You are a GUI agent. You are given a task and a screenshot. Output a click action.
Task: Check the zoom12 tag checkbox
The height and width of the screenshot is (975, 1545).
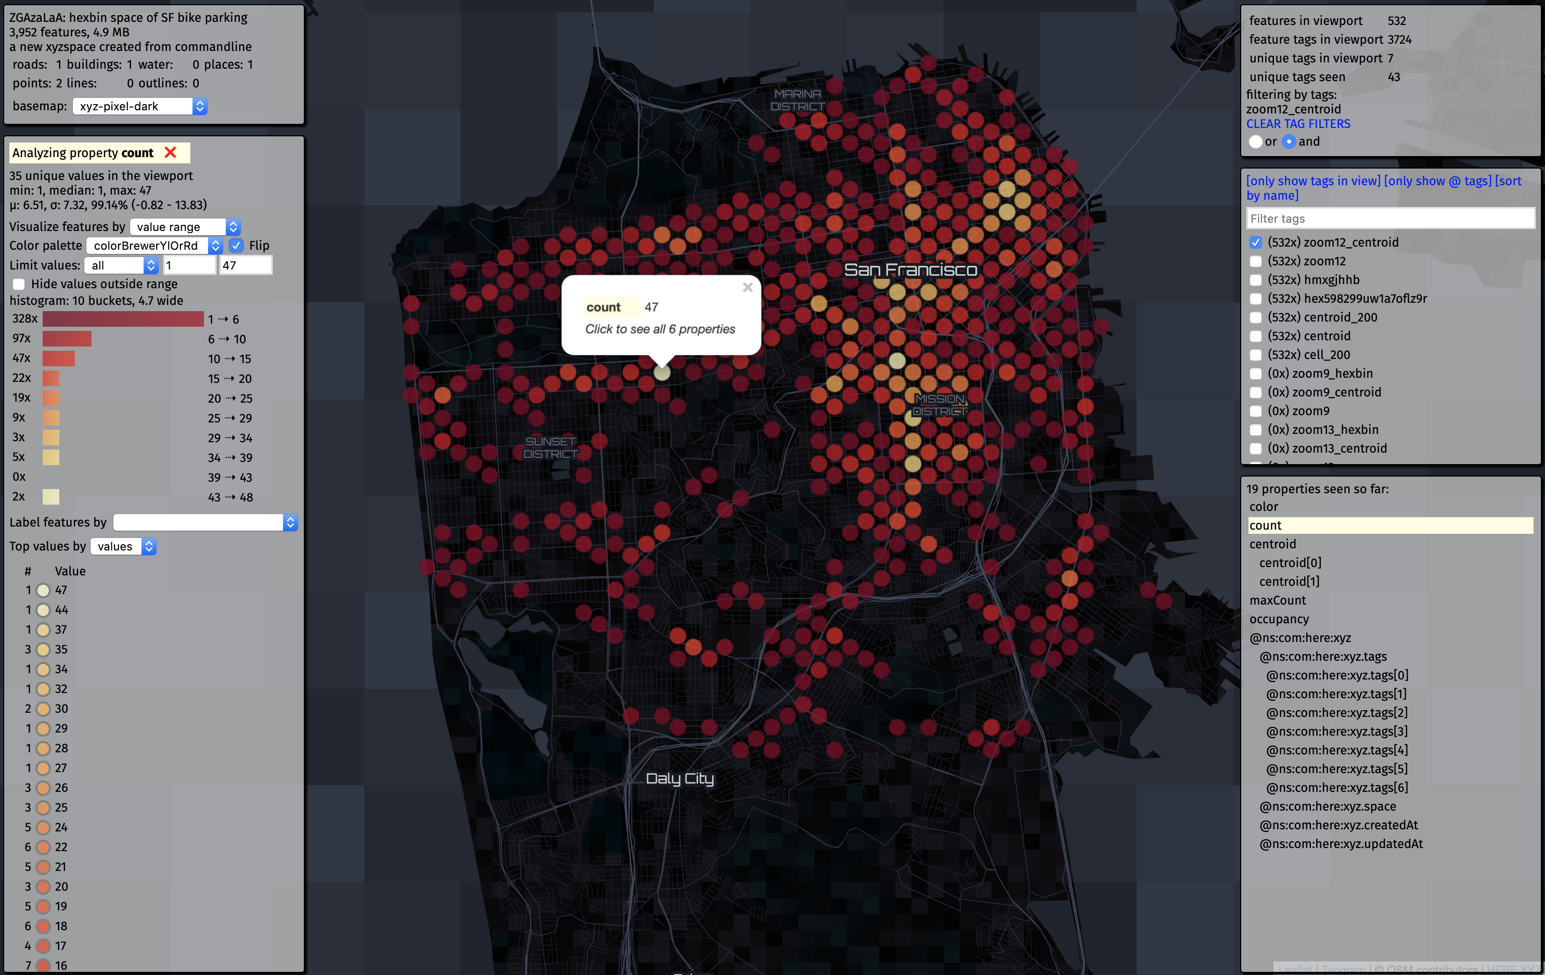click(x=1256, y=261)
